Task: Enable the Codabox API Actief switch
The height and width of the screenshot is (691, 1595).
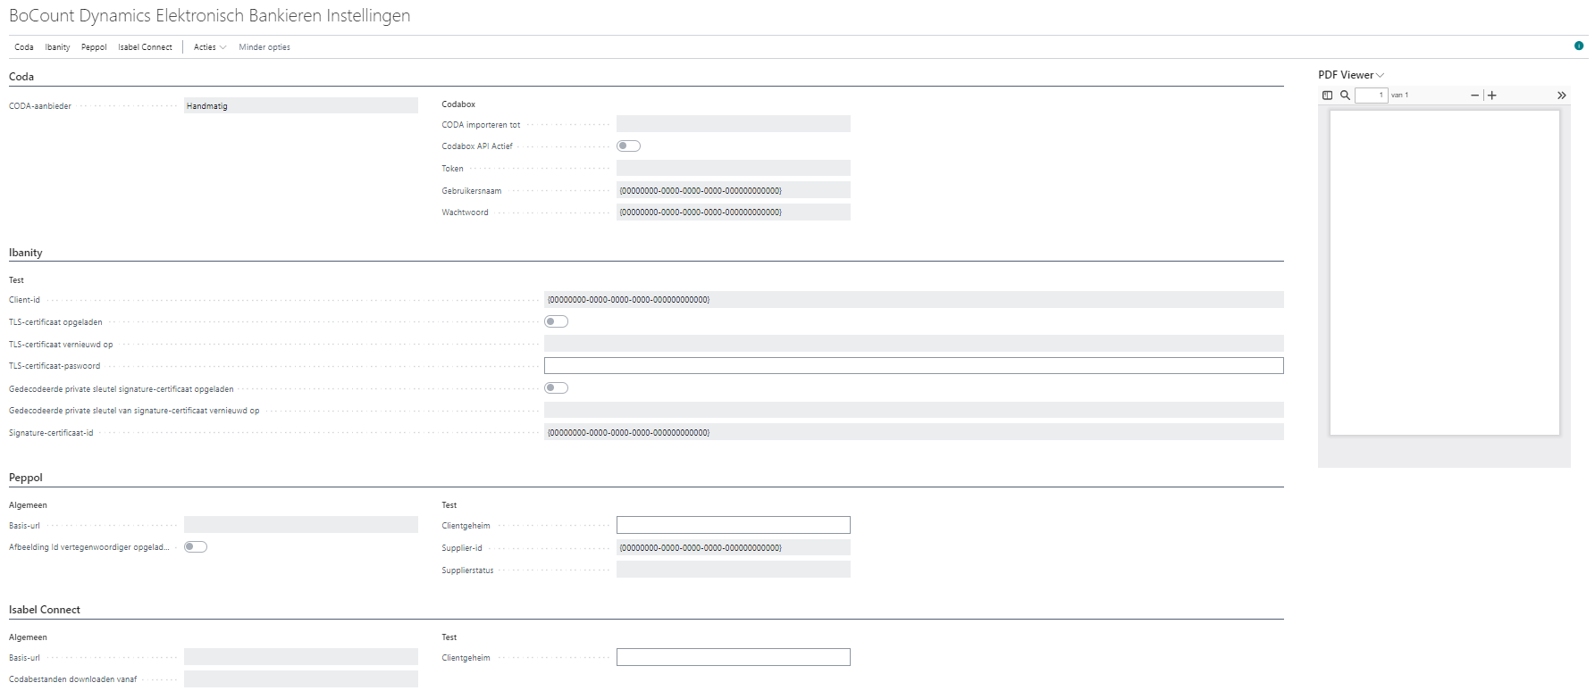Action: click(628, 146)
